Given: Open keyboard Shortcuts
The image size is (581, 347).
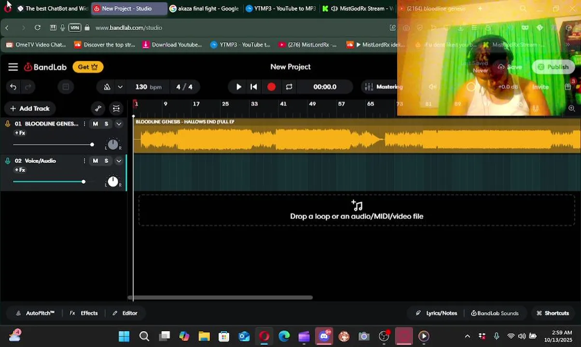Looking at the screenshot, I should 553,313.
